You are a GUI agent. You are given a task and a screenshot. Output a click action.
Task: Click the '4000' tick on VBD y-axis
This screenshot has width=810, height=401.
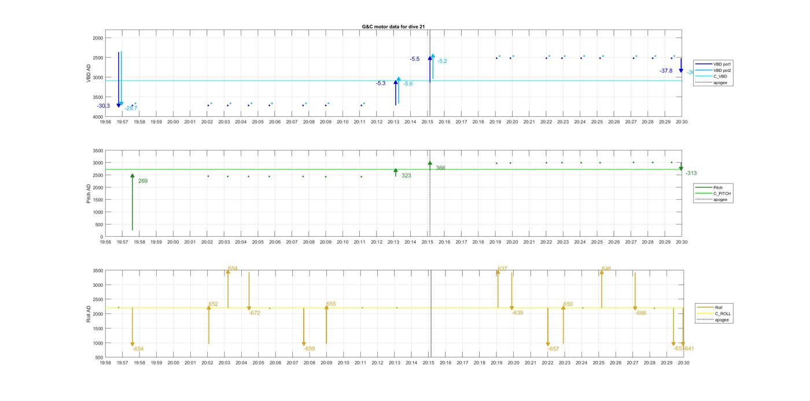[97, 117]
